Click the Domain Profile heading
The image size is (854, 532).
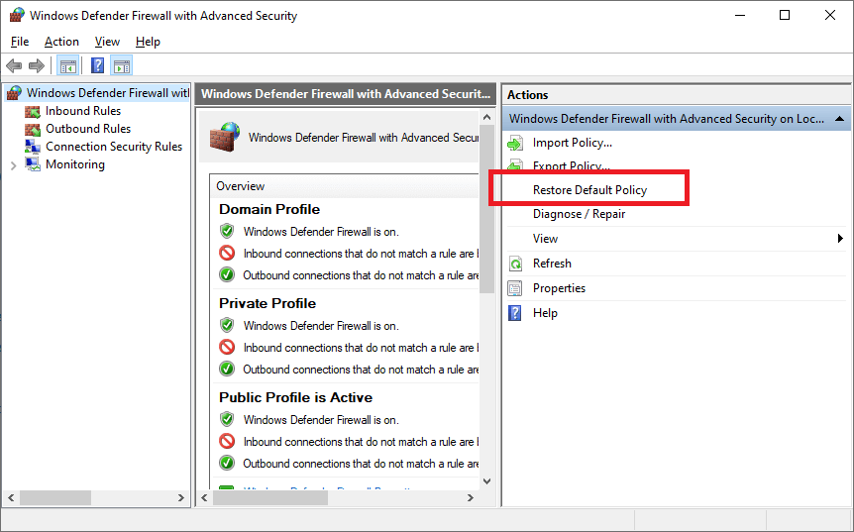(x=269, y=210)
